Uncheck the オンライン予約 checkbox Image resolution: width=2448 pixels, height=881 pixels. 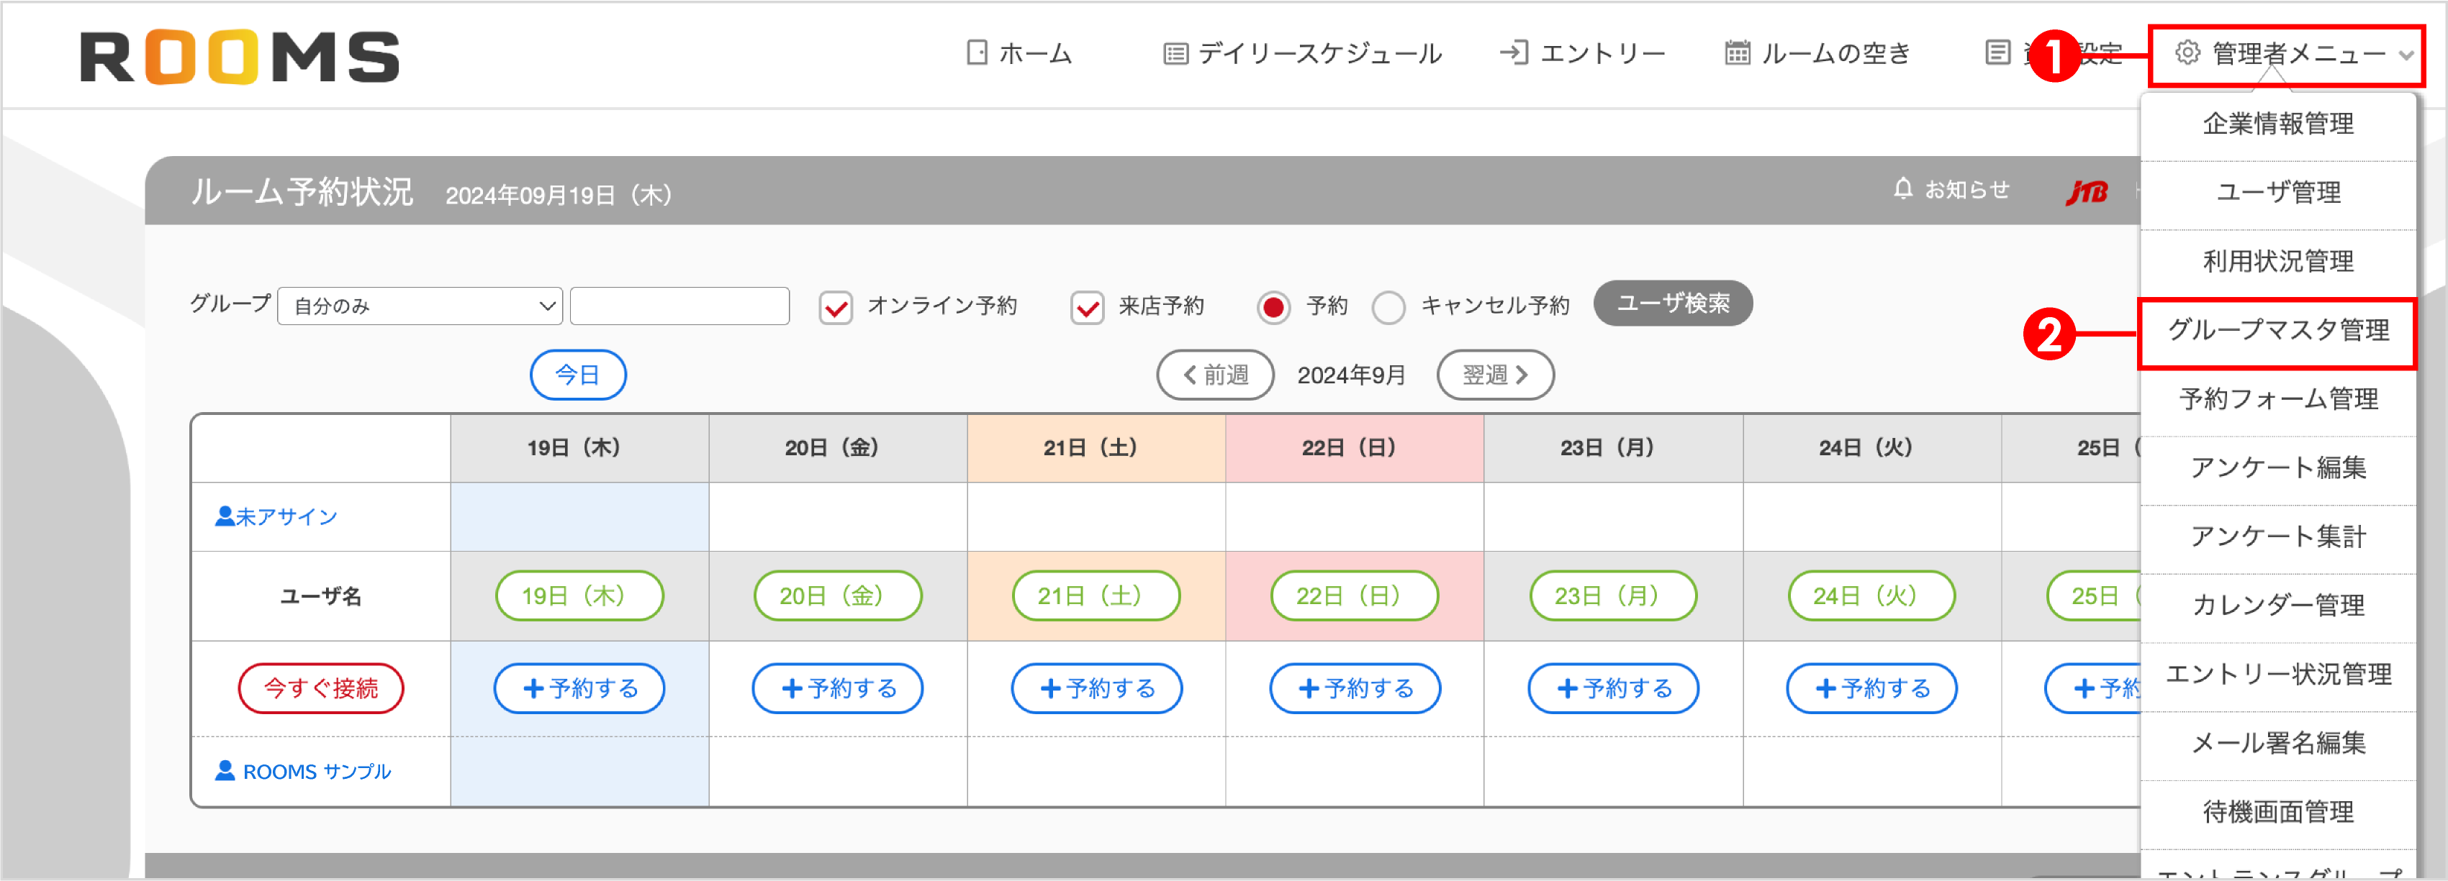(834, 306)
